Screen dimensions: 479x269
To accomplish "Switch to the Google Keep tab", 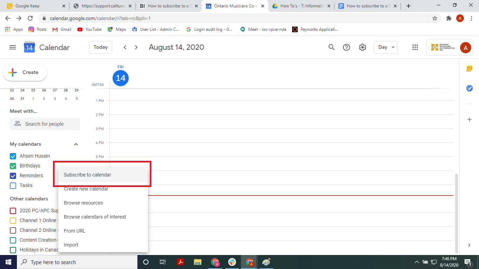I will pyautogui.click(x=35, y=6).
